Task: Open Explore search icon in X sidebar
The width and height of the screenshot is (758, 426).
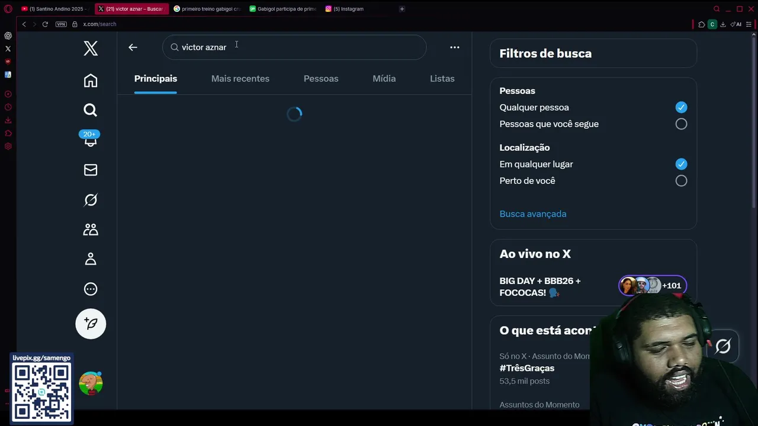Action: pyautogui.click(x=91, y=110)
